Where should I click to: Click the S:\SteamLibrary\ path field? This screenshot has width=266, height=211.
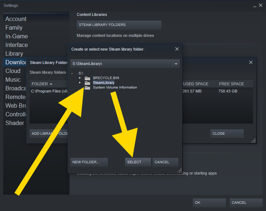(121, 64)
